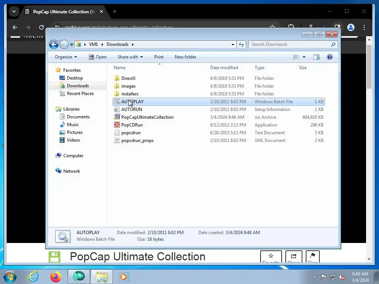Screen dimensions: 379x284
Task: Click the AUTOPLAY details pane thumbnail
Action: [63, 236]
